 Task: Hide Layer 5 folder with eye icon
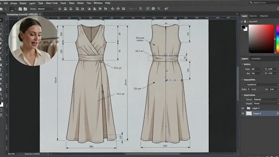coord(243,108)
